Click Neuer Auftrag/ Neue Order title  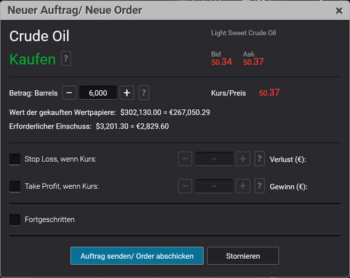coord(75,10)
